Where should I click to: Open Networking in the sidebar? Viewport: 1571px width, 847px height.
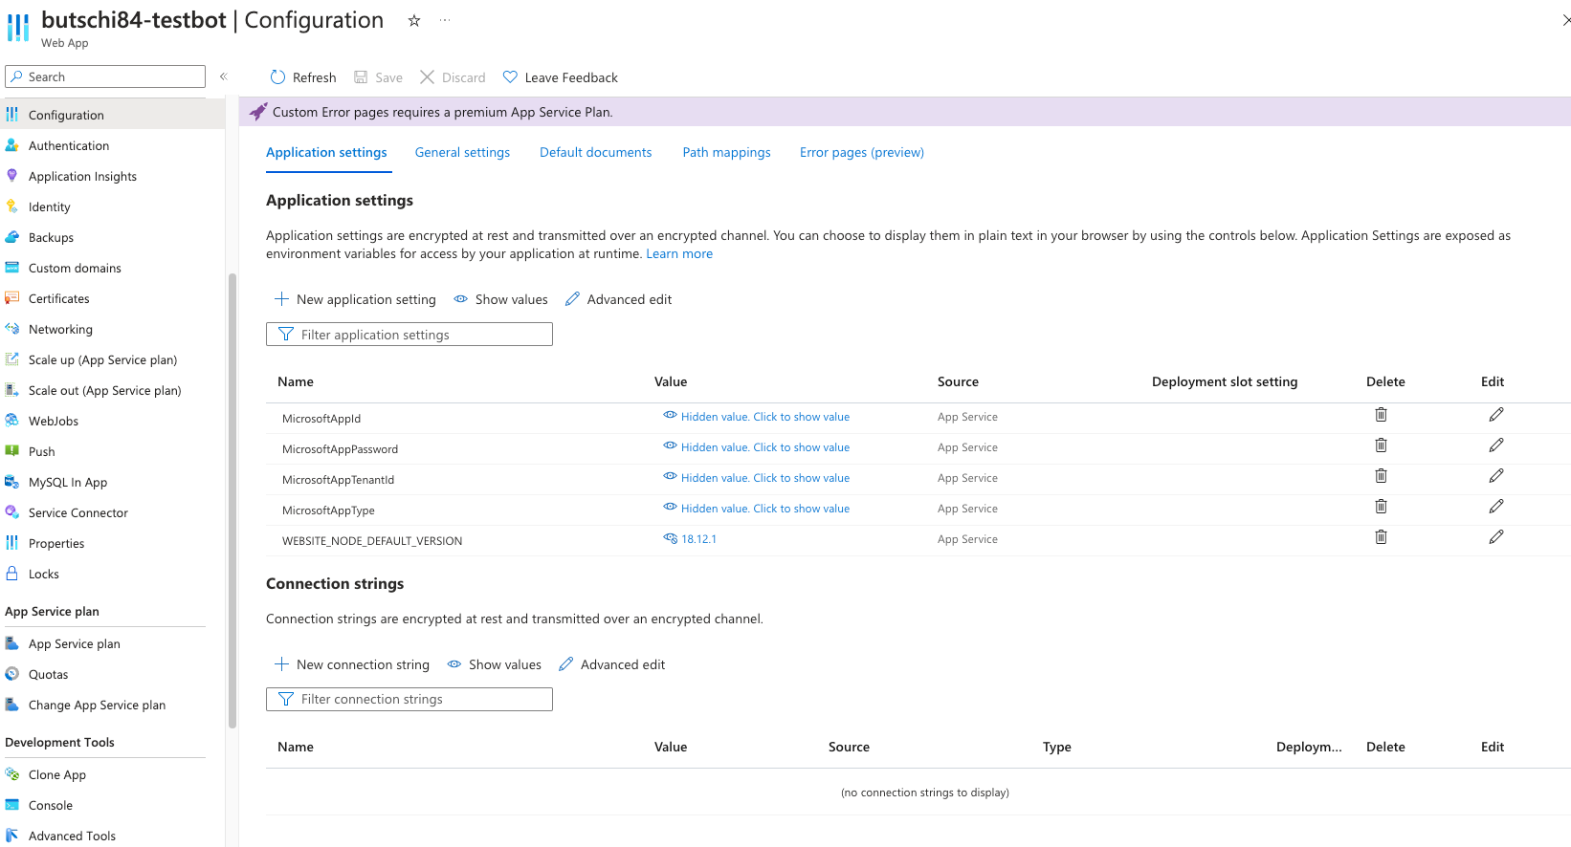click(x=60, y=329)
